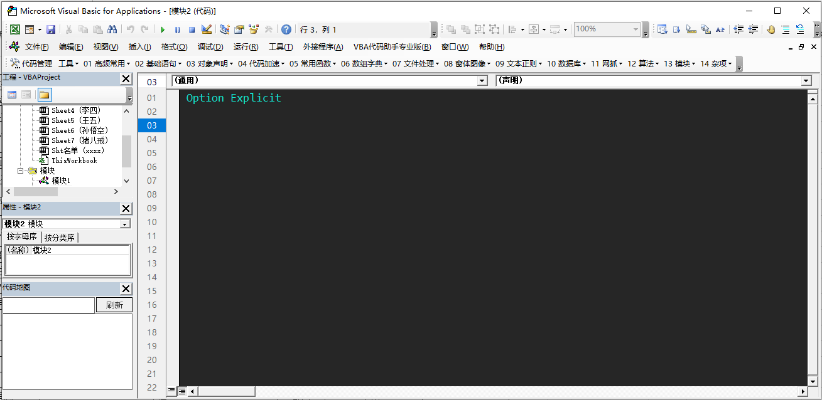
Task: Save the workbook with the floppy disk icon
Action: pyautogui.click(x=51, y=29)
